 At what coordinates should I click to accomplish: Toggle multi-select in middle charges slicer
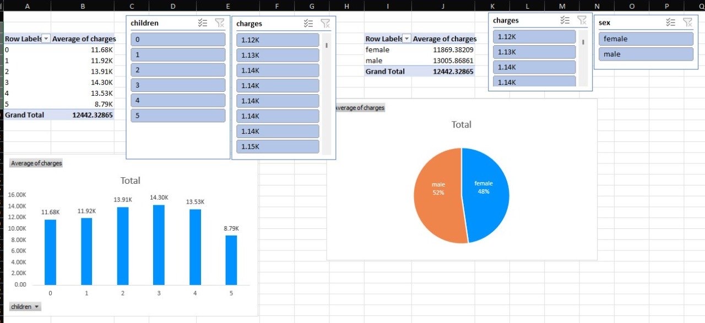(x=308, y=24)
